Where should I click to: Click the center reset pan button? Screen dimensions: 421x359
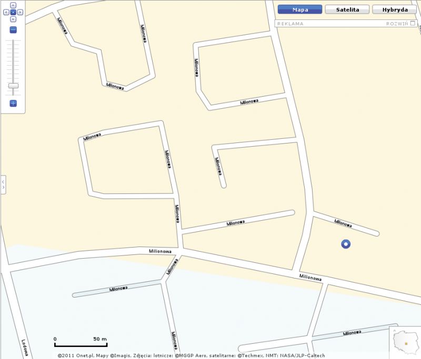13,12
